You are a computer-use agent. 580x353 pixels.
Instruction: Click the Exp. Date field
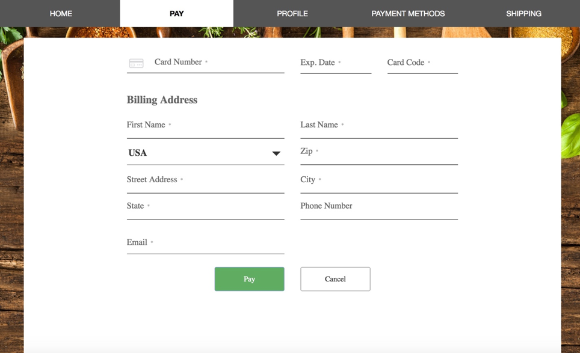(x=335, y=63)
